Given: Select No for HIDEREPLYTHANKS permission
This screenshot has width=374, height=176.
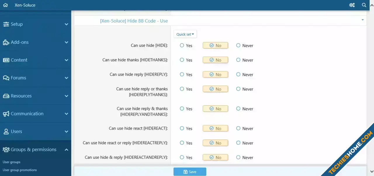Looking at the screenshot, I should tap(215, 89).
